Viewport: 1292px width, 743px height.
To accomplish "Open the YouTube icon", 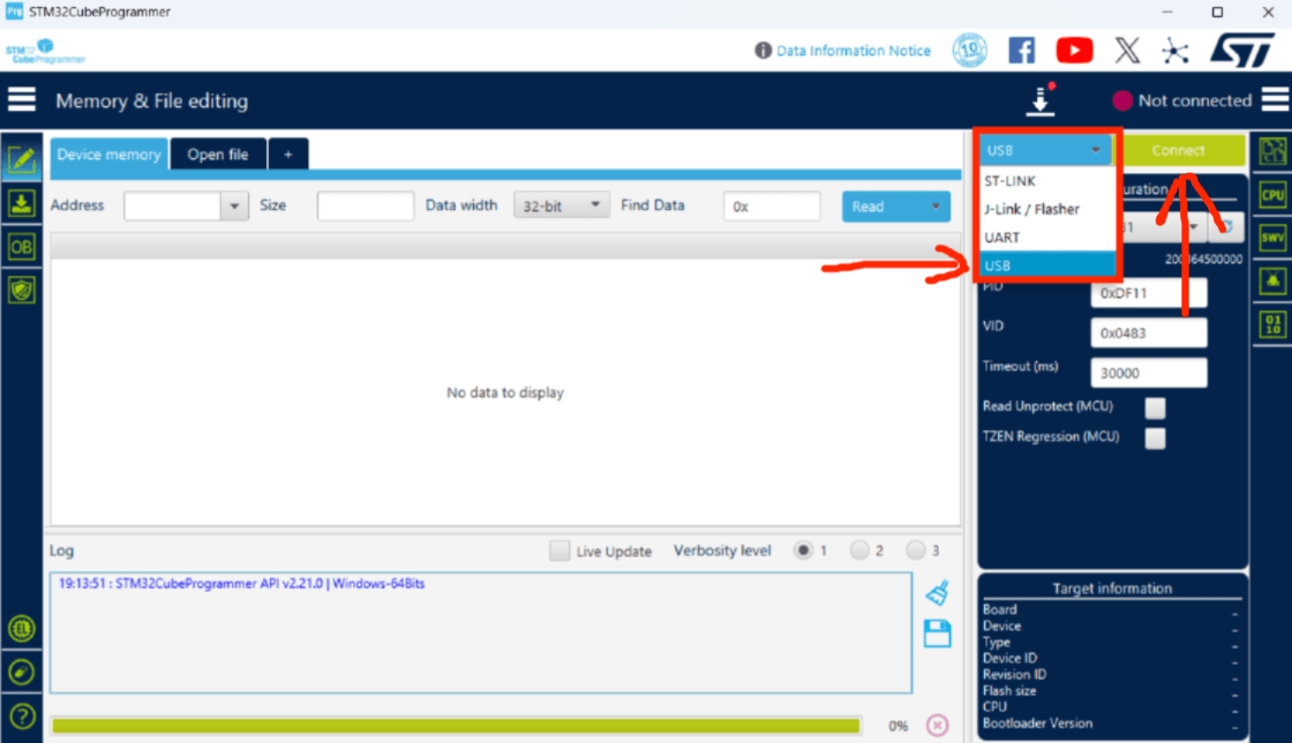I will tap(1074, 50).
